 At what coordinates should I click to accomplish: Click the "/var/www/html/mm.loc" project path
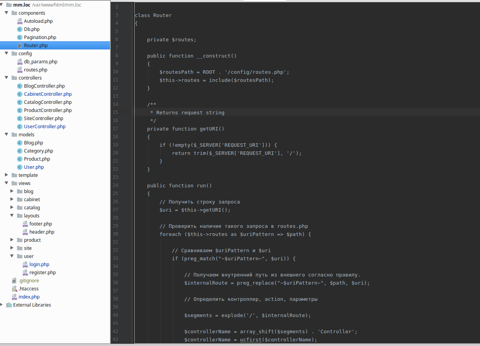[x=57, y=5]
